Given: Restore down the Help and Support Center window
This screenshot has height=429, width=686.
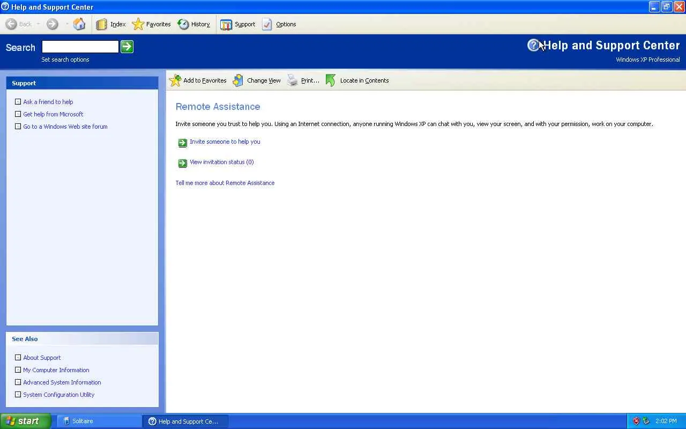Looking at the screenshot, I should 667,7.
